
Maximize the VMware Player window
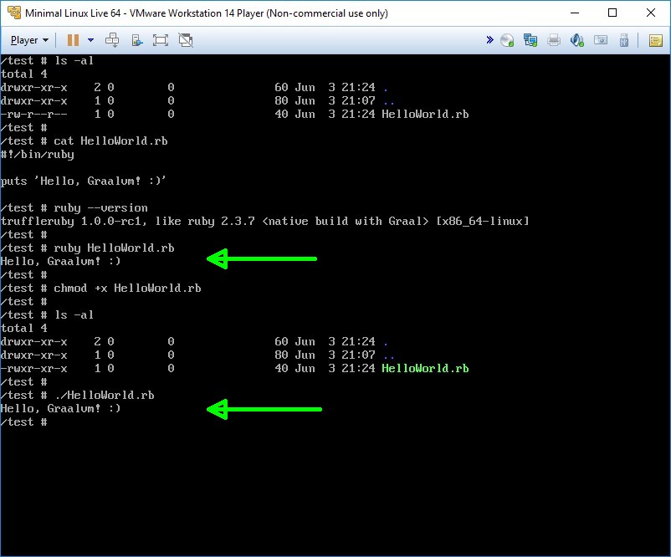612,13
